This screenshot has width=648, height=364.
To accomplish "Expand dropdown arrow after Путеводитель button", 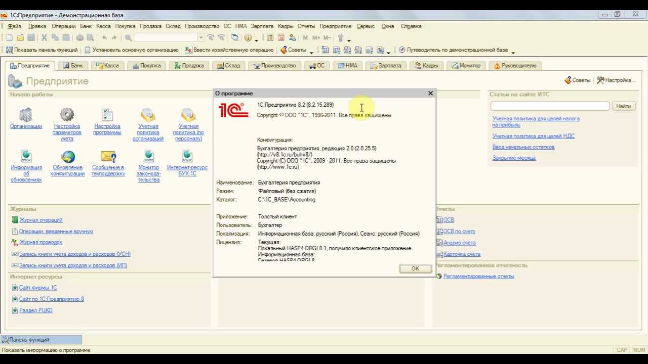I will click(x=513, y=52).
